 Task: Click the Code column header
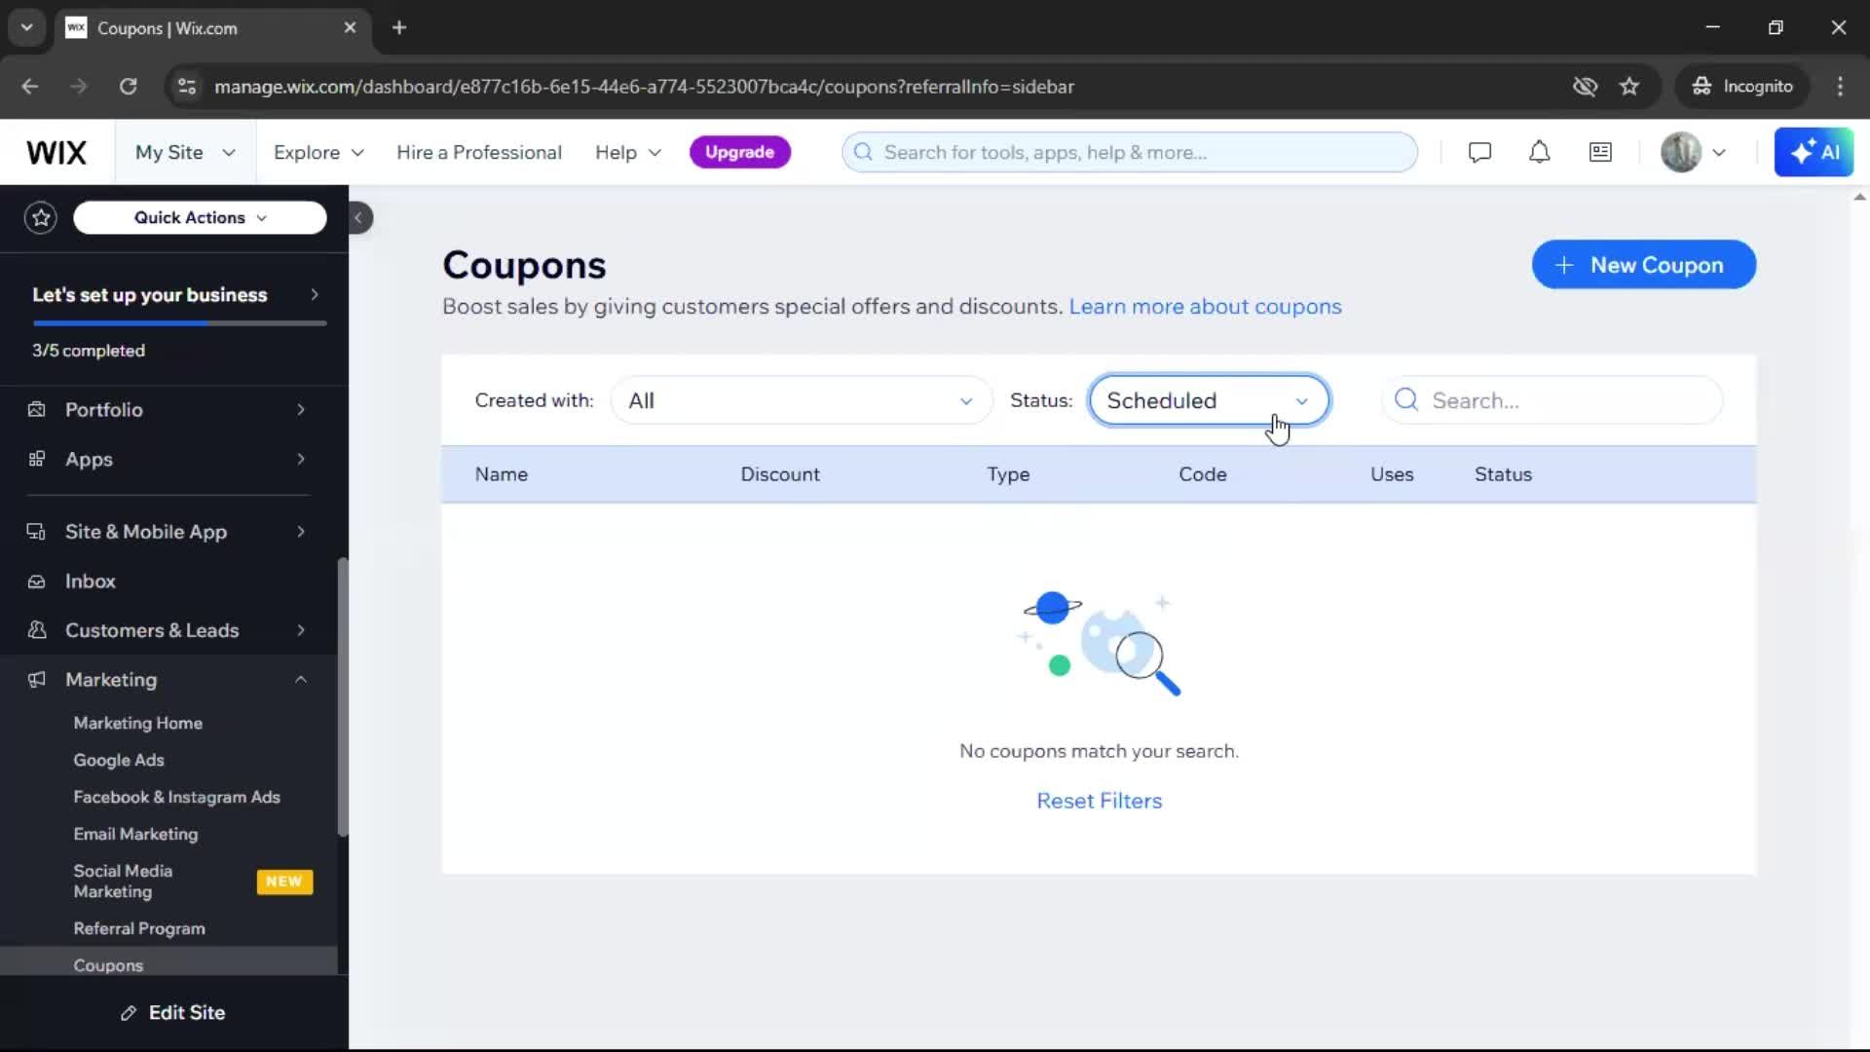click(x=1202, y=474)
